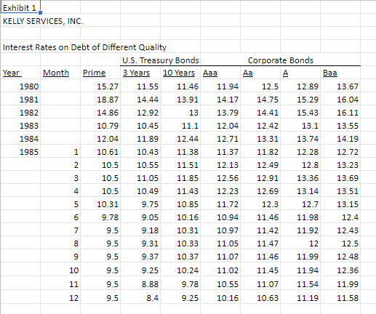Select month 12 3 Years value 8.4
The image size is (376, 314).
coord(140,297)
